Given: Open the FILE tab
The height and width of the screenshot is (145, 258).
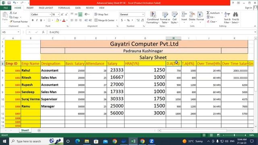Looking at the screenshot, I should coord(6,8).
